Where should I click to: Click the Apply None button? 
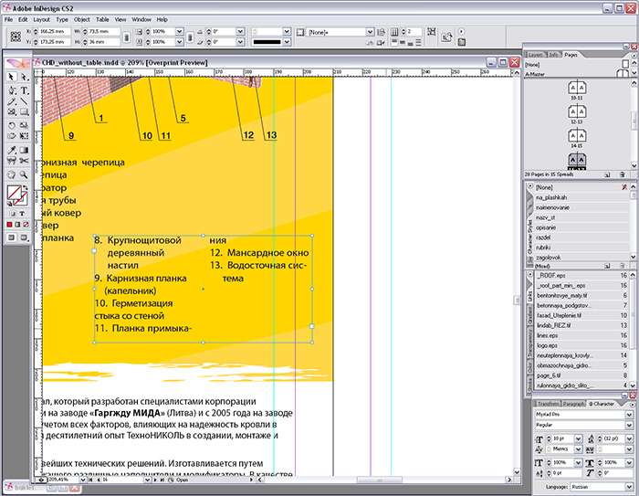pos(26,225)
